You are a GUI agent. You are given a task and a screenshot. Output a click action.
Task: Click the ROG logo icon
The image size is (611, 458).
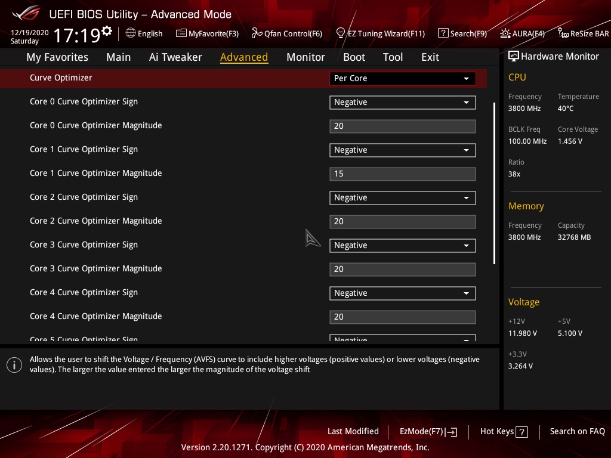(26, 14)
